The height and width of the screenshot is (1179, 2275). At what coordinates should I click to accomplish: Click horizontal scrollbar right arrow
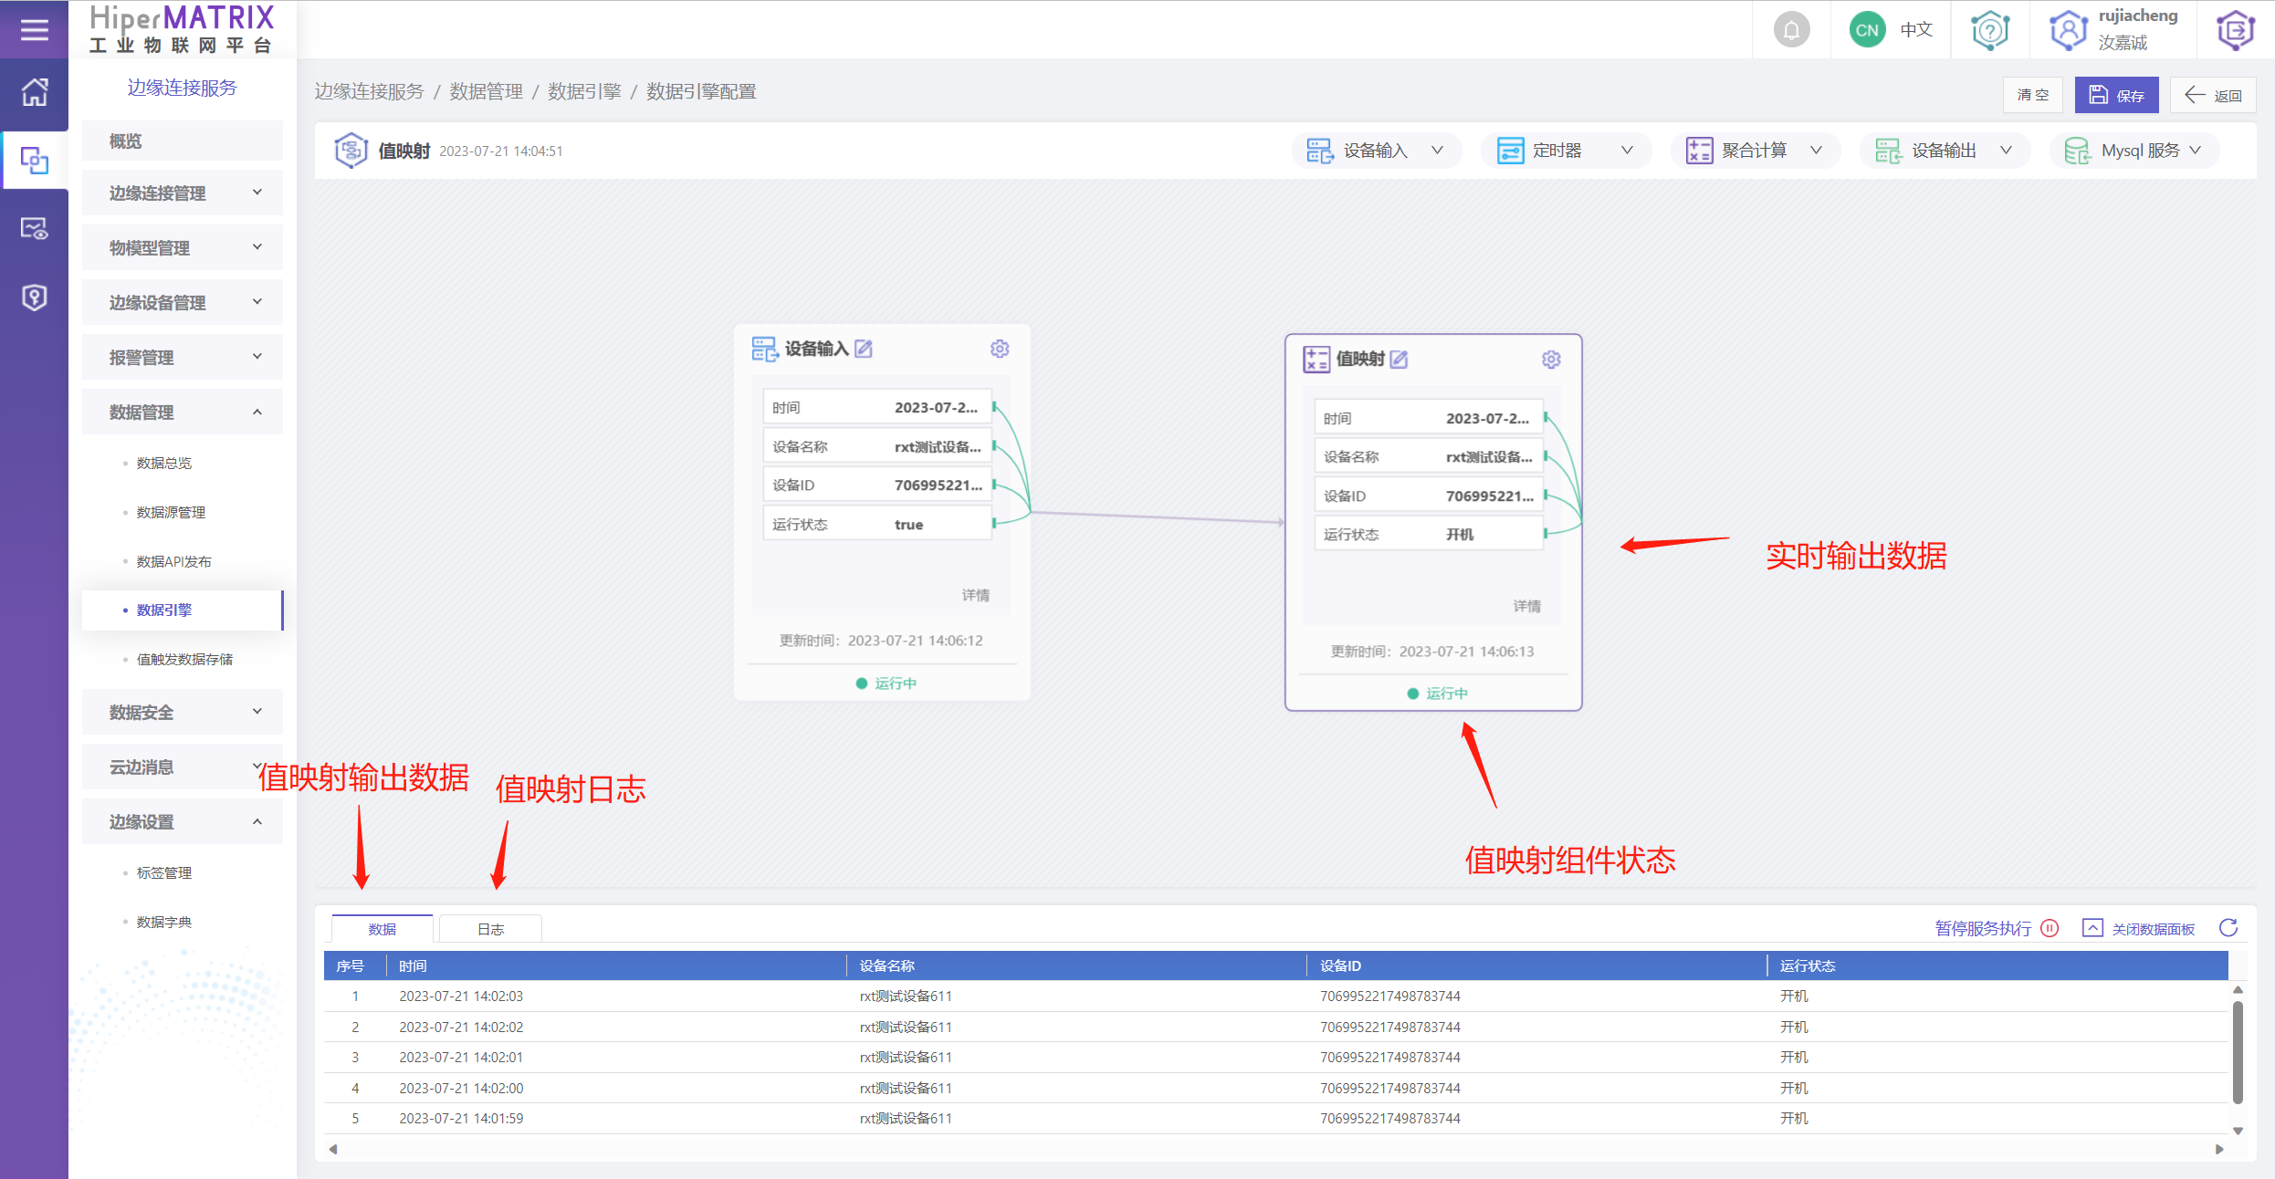click(2219, 1149)
